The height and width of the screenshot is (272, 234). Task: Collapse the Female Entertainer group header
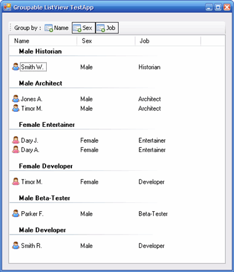47,125
